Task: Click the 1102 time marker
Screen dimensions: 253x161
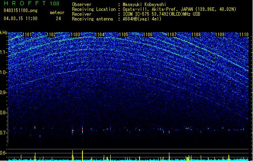Action: (51, 35)
